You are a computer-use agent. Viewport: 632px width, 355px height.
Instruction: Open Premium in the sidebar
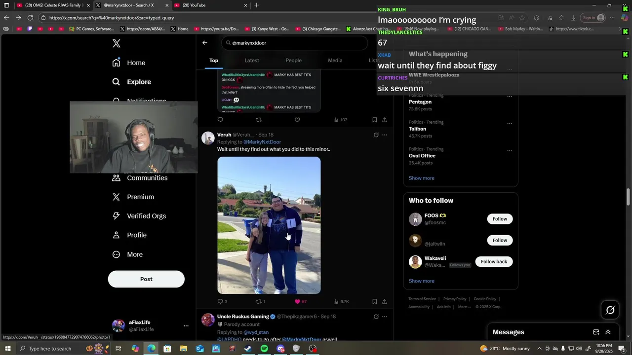tap(133, 197)
